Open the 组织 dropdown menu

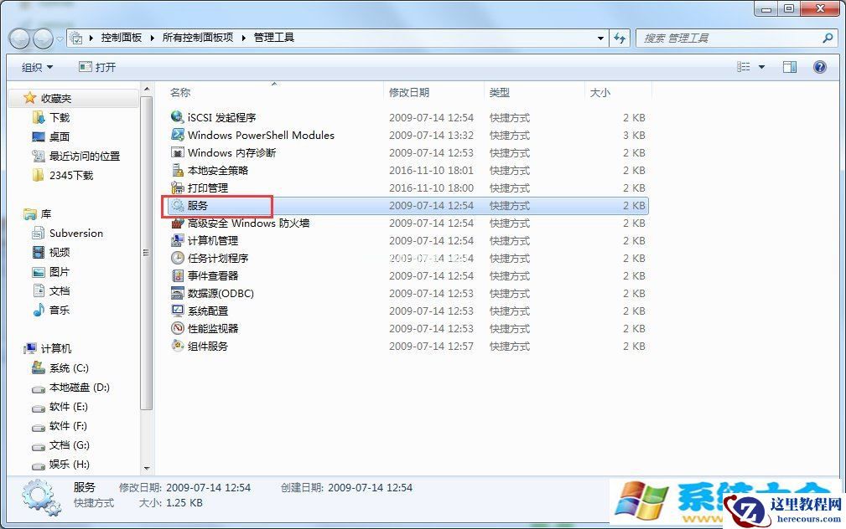(35, 66)
